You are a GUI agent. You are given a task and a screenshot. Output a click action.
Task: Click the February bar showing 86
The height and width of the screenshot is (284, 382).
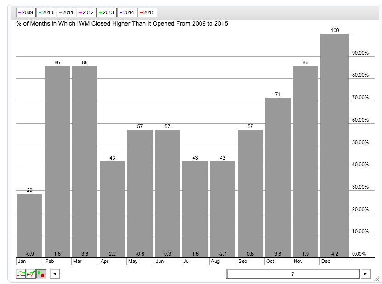coord(57,161)
